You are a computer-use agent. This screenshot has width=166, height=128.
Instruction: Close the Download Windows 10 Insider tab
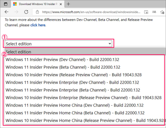coord(61,4)
